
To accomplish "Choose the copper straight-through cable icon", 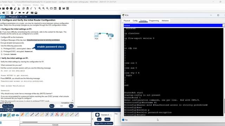I will (32, 114).
